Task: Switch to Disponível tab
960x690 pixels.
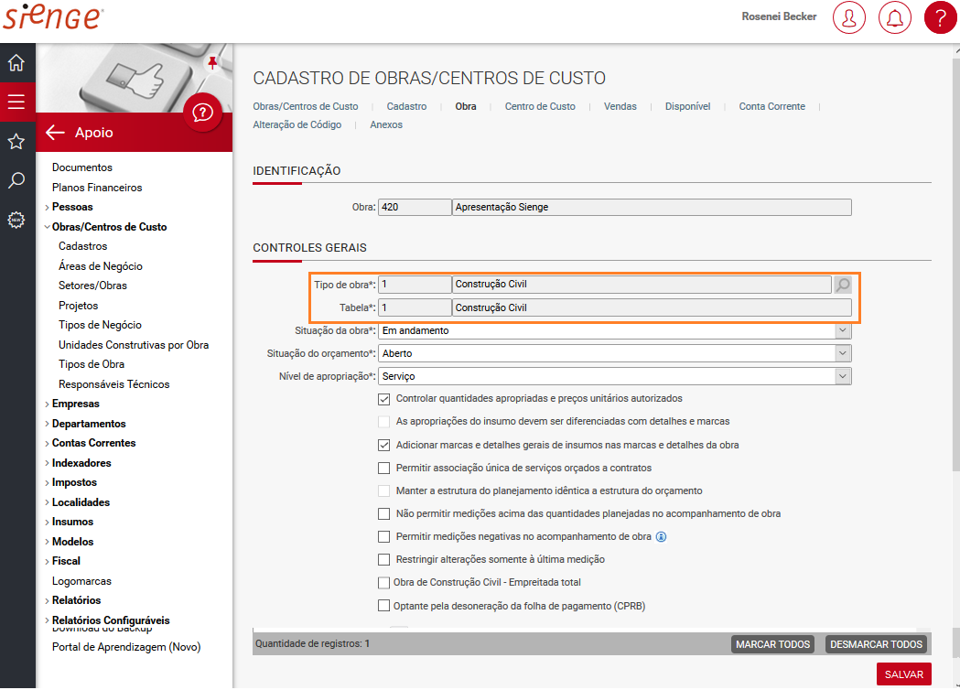Action: [x=687, y=106]
